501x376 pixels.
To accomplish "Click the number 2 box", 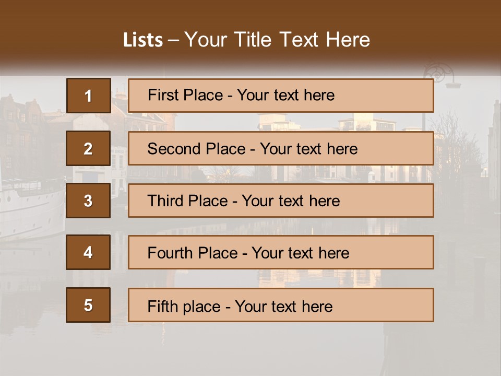I will coord(88,148).
